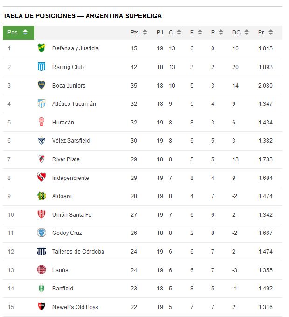Sort table by Pts column arrows

145,32
